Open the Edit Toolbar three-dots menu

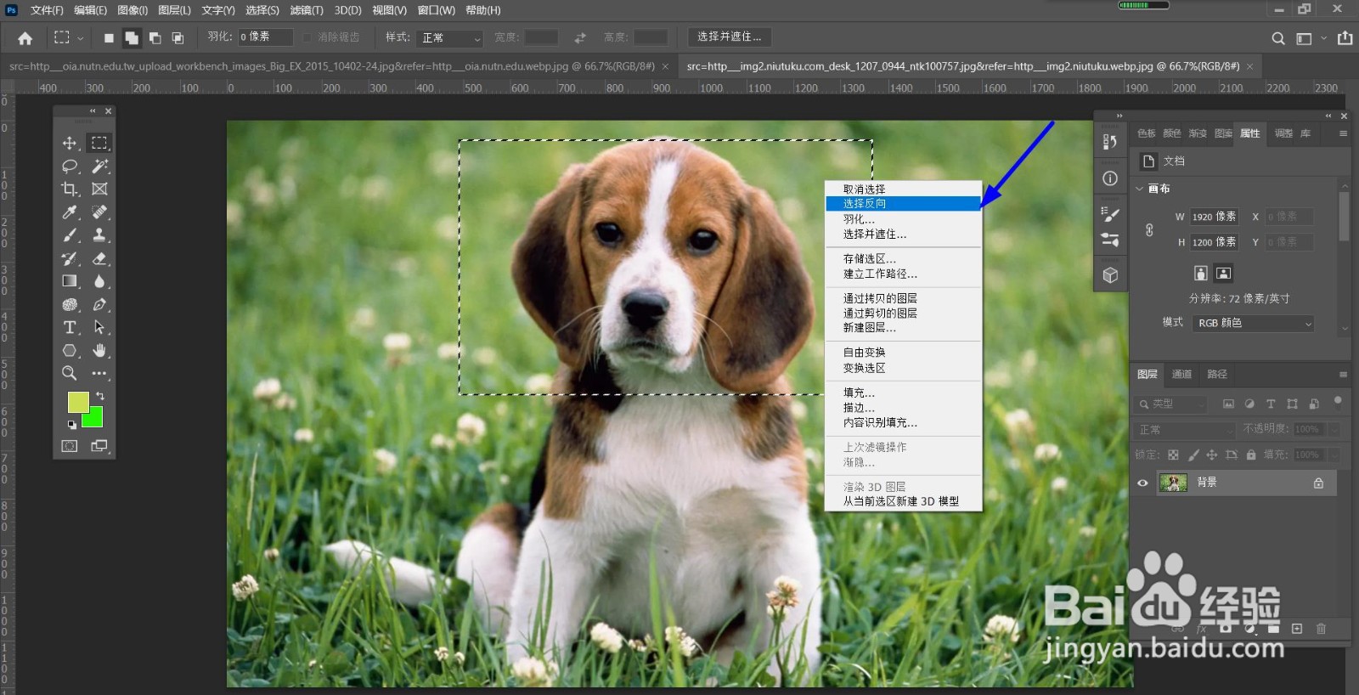pos(99,373)
